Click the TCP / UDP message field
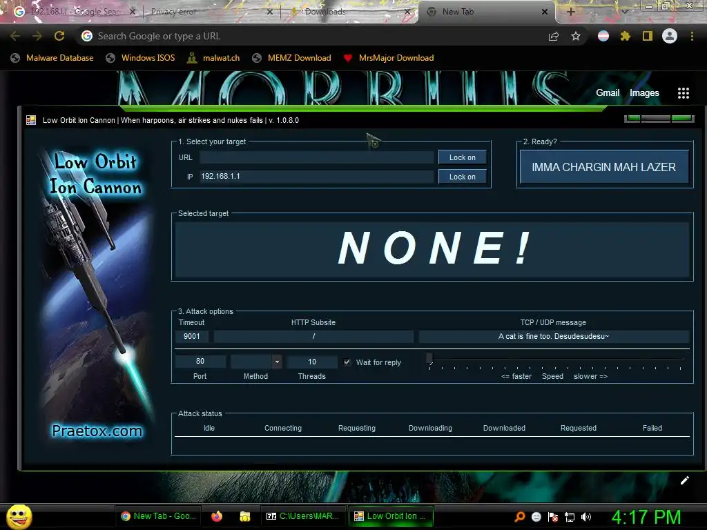This screenshot has height=530, width=707. tap(554, 336)
